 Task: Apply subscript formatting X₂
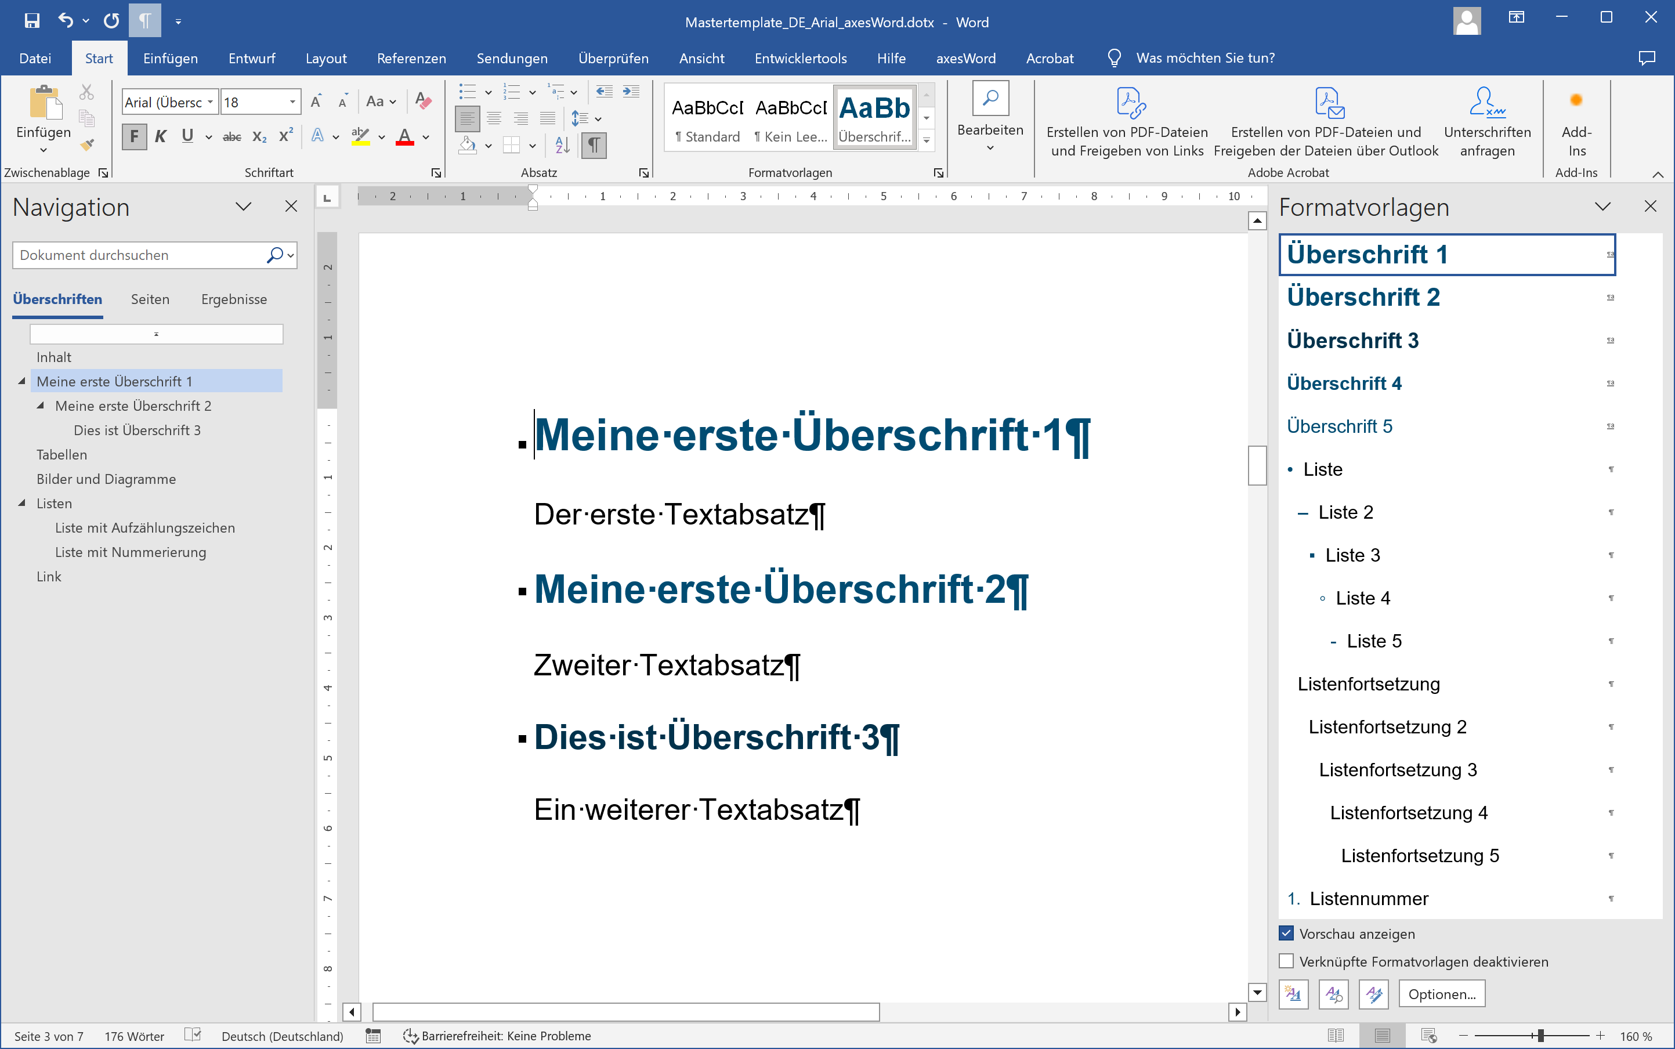tap(259, 137)
